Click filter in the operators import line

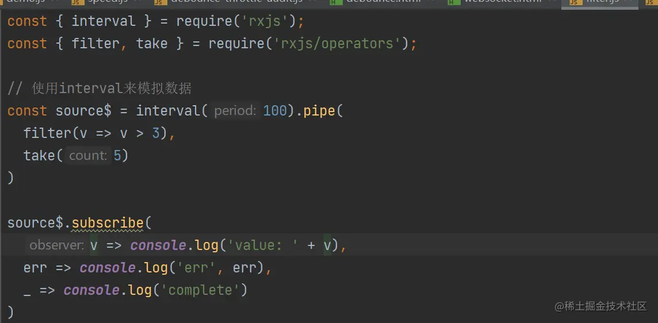[95, 43]
